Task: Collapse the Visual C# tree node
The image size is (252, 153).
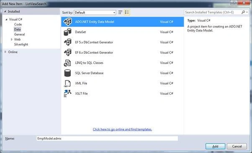Action: click(6, 19)
